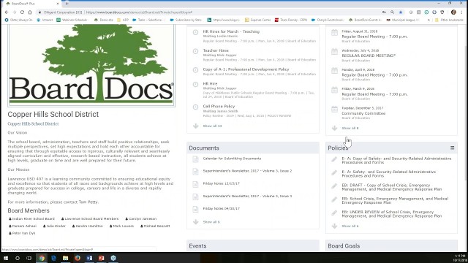Click document icon for Calendar for Submitting Documents
The width and height of the screenshot is (468, 263).
195,159
